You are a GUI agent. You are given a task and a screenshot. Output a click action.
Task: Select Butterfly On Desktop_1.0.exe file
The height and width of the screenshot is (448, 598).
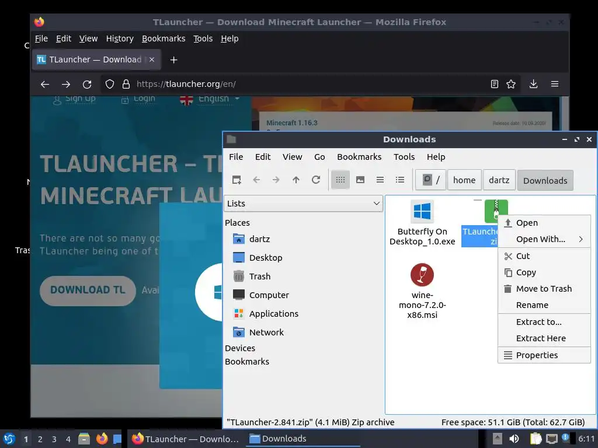(x=422, y=223)
